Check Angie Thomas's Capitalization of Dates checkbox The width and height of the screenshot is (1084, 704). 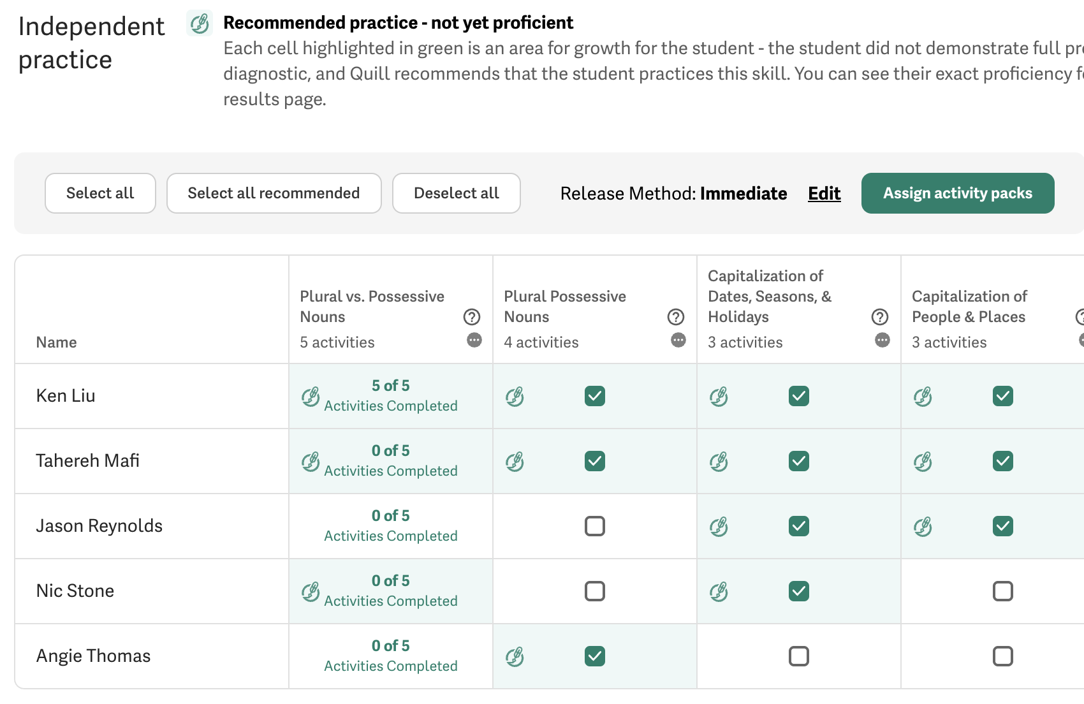[799, 656]
